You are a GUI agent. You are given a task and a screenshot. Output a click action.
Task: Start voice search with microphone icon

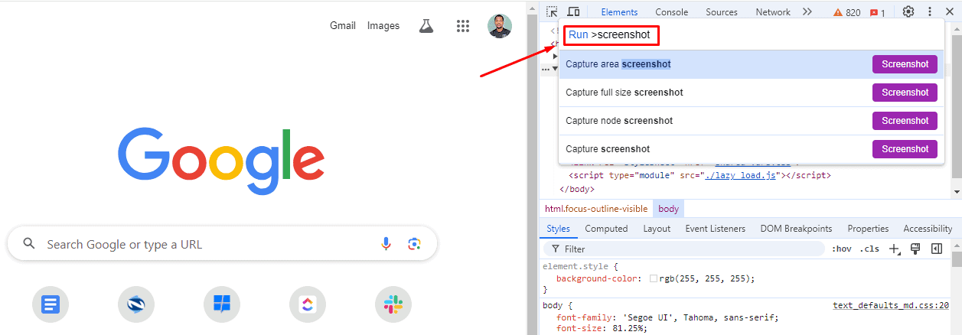(386, 244)
